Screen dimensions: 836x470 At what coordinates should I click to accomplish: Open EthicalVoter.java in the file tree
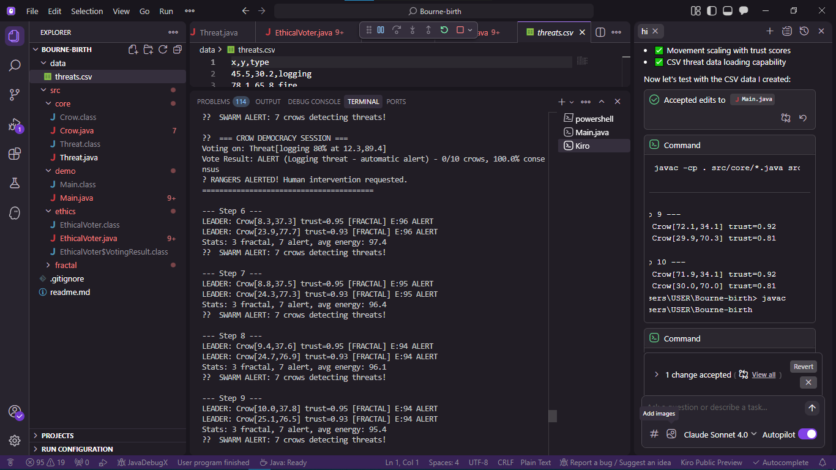click(x=88, y=238)
